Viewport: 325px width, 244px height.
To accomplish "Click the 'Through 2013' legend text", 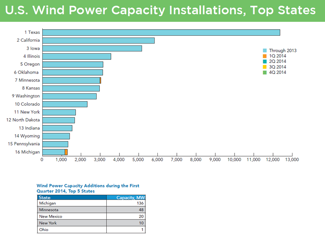I will tap(283, 51).
